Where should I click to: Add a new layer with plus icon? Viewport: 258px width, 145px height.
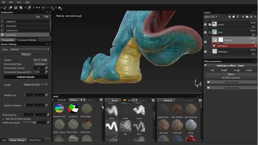pyautogui.click(x=243, y=17)
